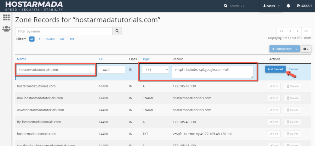The width and height of the screenshot is (315, 146).
Task: Go to last page of records
Action: coord(306,31)
